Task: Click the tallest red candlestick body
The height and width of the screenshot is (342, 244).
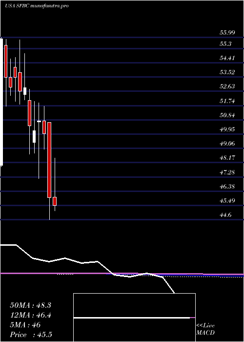Action: click(x=49, y=160)
